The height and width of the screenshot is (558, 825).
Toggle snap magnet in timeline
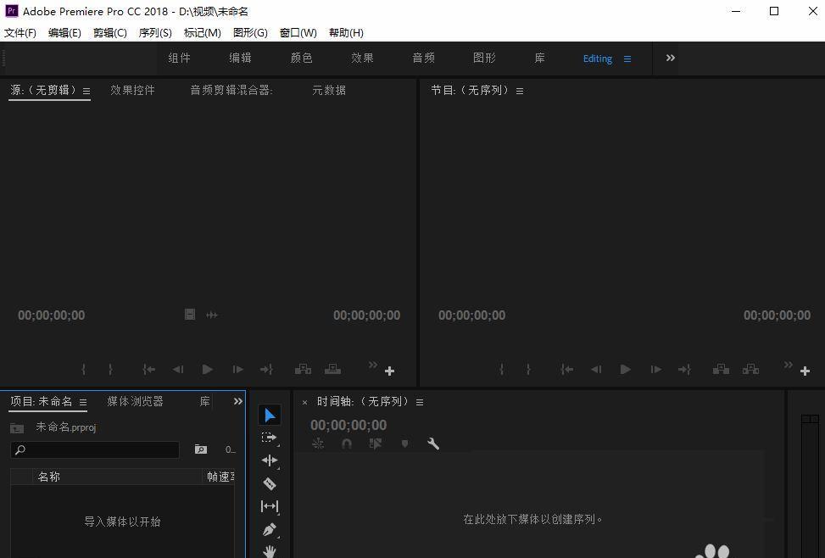point(347,444)
